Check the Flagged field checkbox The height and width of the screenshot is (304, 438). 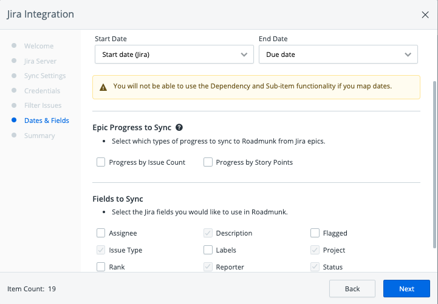[x=315, y=233]
